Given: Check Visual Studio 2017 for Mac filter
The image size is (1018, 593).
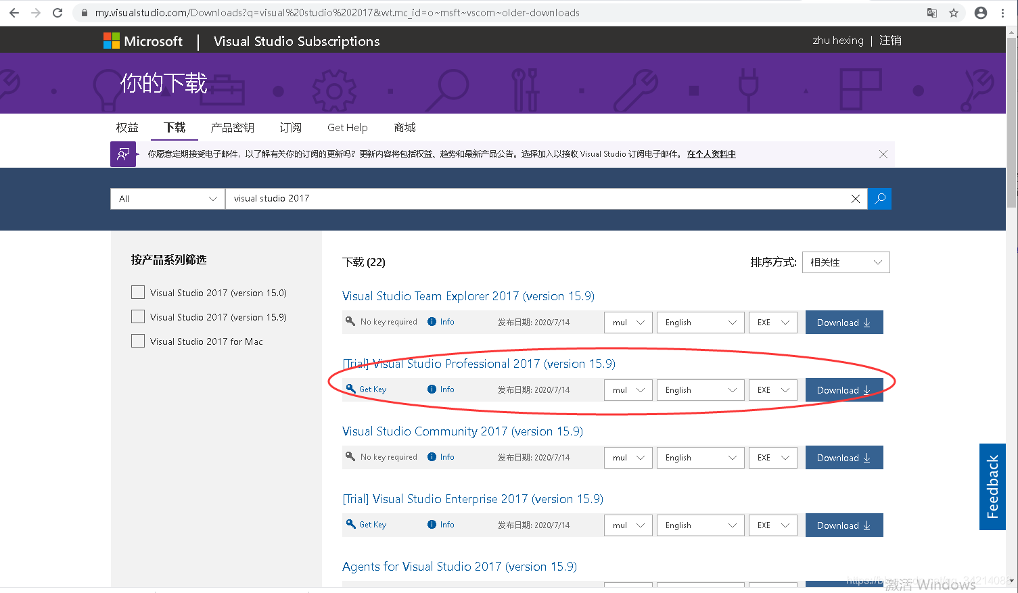Looking at the screenshot, I should [138, 341].
